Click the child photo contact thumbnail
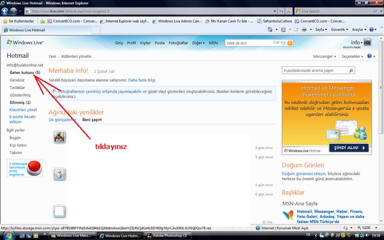384x240 pixels. point(59,137)
